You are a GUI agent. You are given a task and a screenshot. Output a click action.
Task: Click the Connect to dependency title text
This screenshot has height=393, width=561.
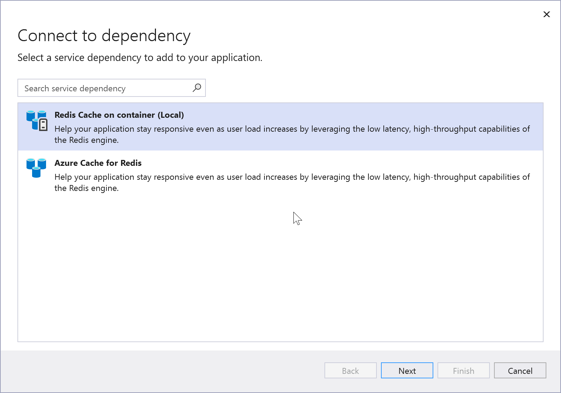coord(104,35)
